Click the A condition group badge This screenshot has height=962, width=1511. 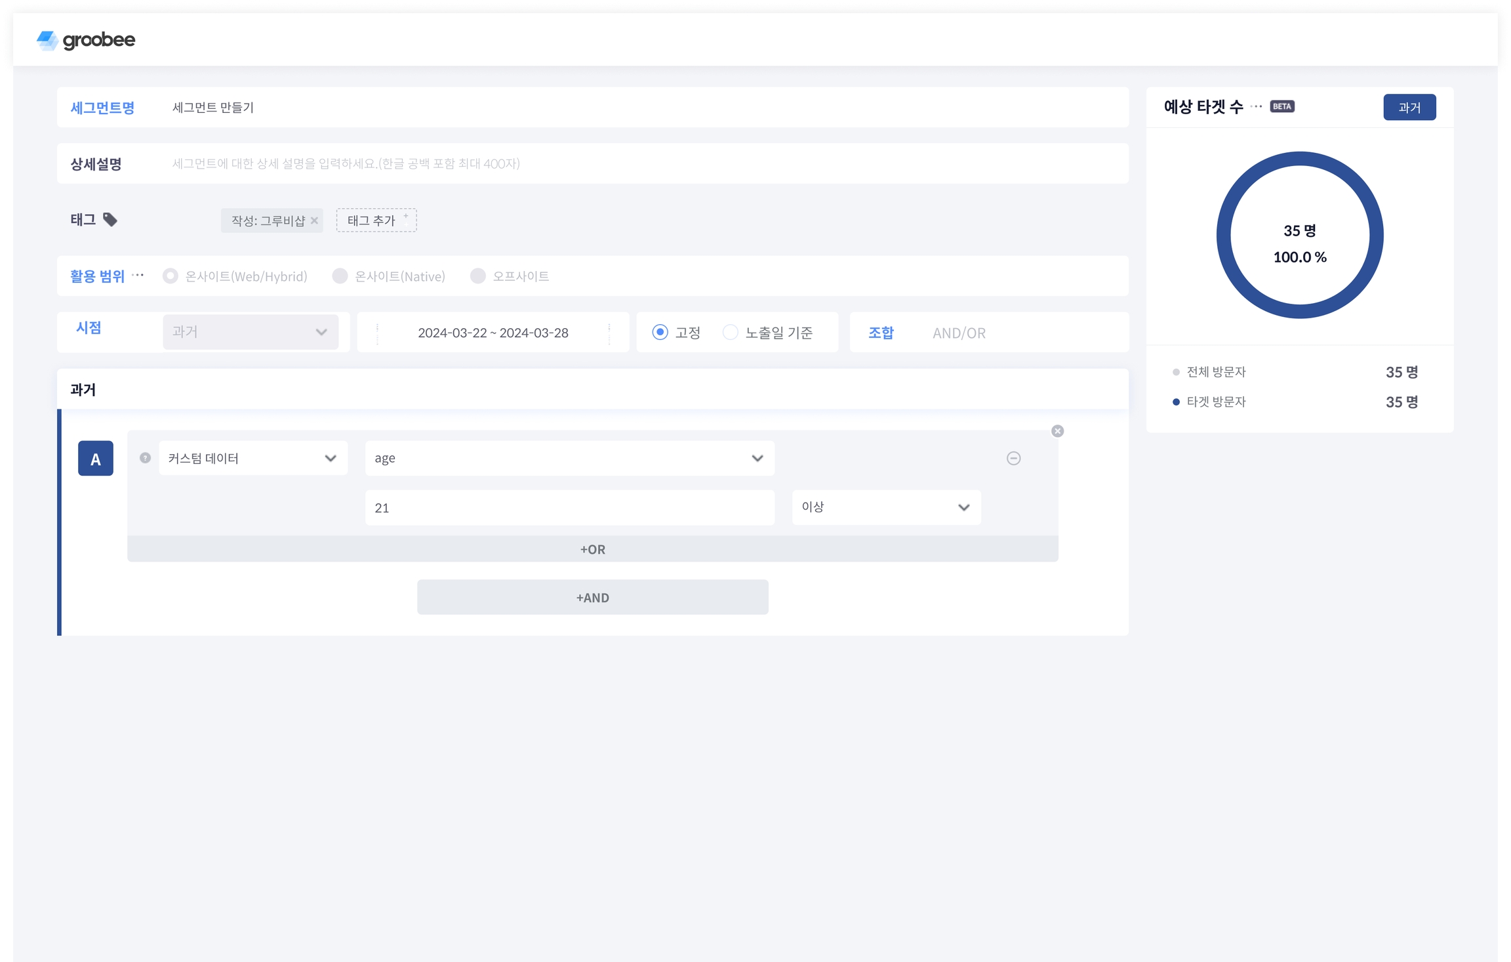[x=96, y=458]
